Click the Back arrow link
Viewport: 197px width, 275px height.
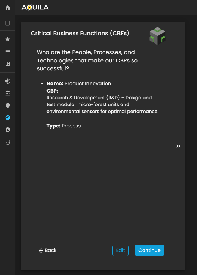(x=48, y=250)
